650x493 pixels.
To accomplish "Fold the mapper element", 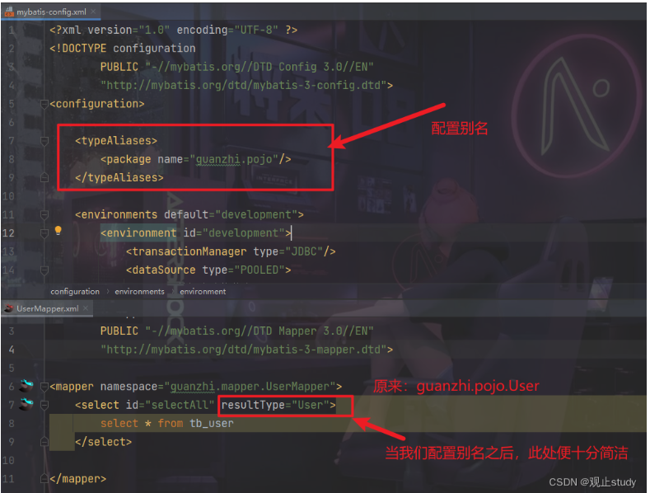I will pyautogui.click(x=44, y=387).
